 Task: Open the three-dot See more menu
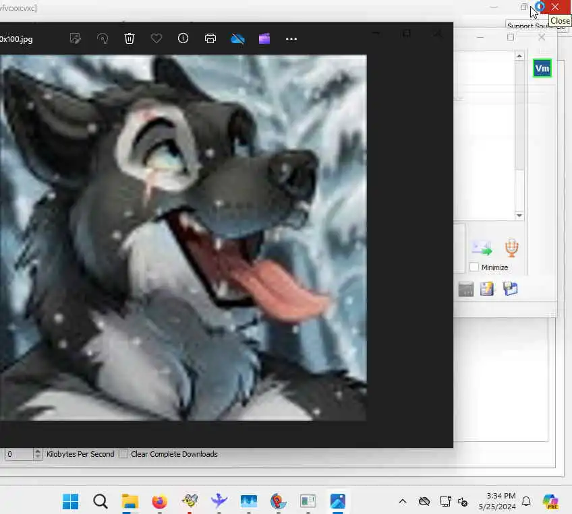tap(291, 38)
